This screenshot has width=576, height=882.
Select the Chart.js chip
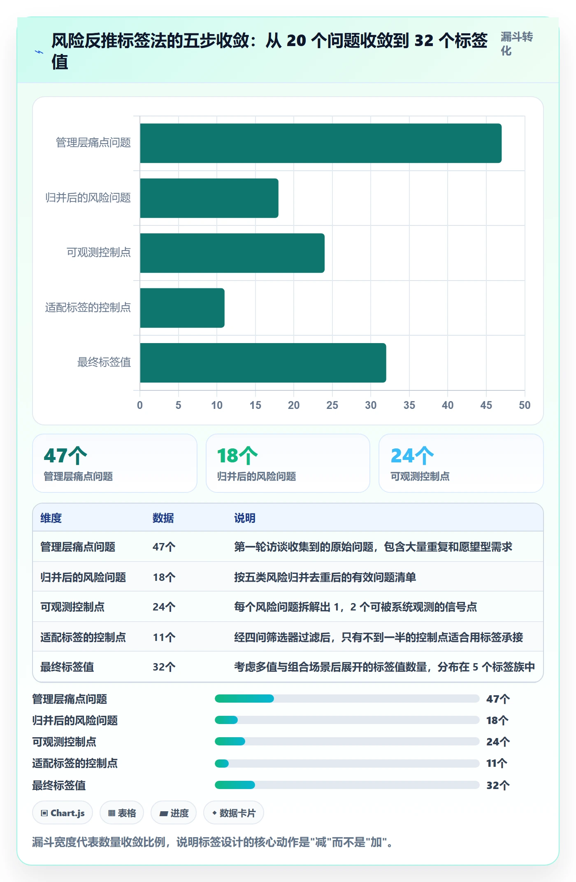[x=63, y=812]
